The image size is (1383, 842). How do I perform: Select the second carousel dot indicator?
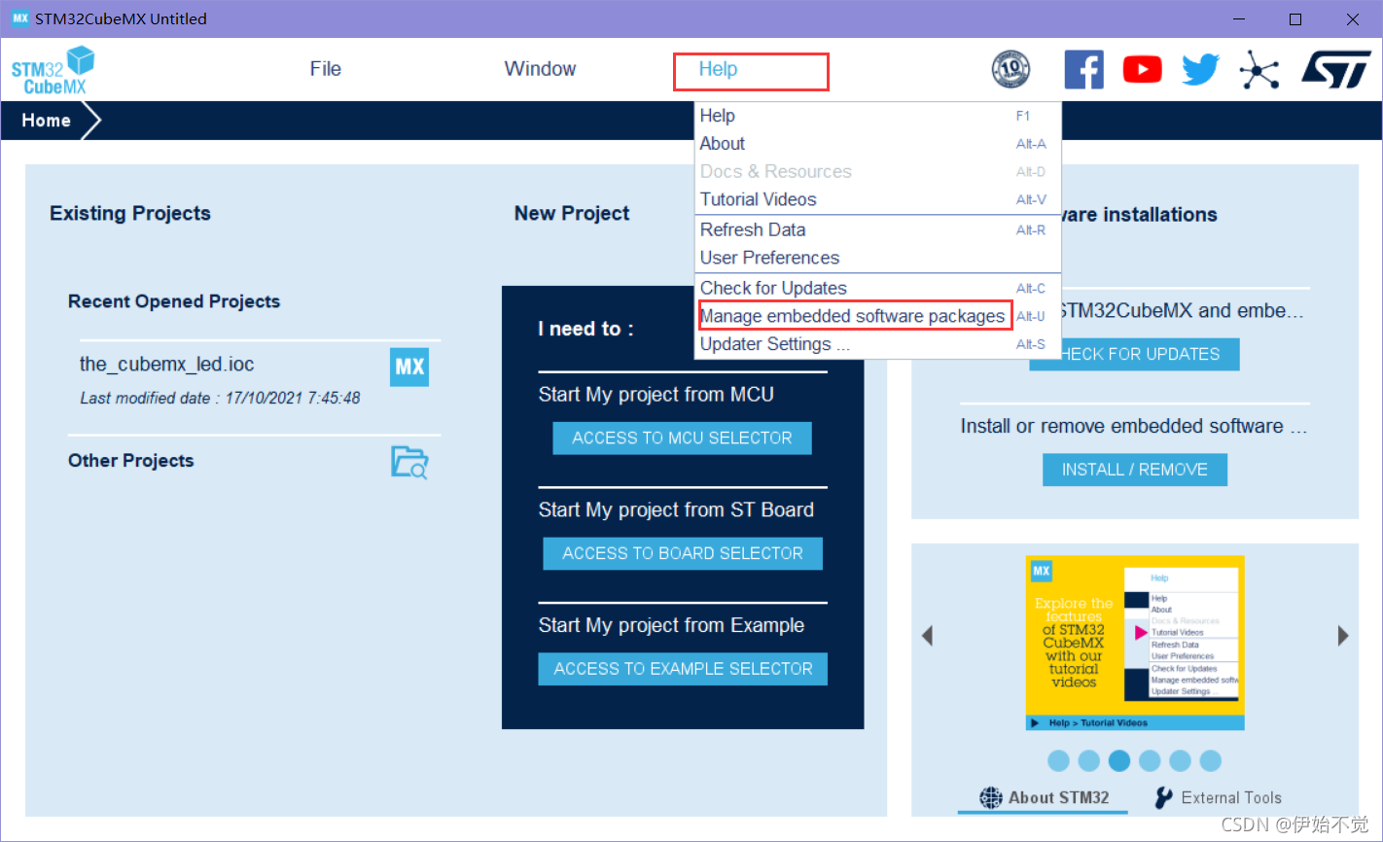tap(1089, 760)
